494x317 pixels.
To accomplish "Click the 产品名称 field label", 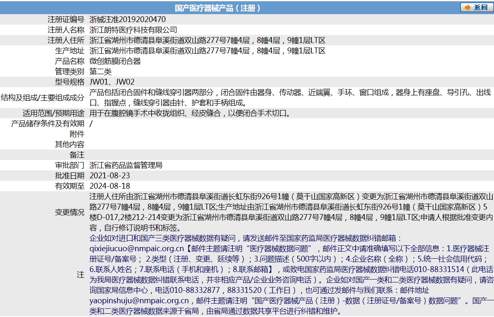I will [70, 61].
